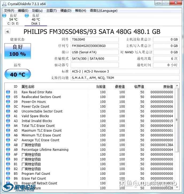Open the 主题(T) menu
The width and height of the screenshot is (184, 194).
(x=51, y=11)
